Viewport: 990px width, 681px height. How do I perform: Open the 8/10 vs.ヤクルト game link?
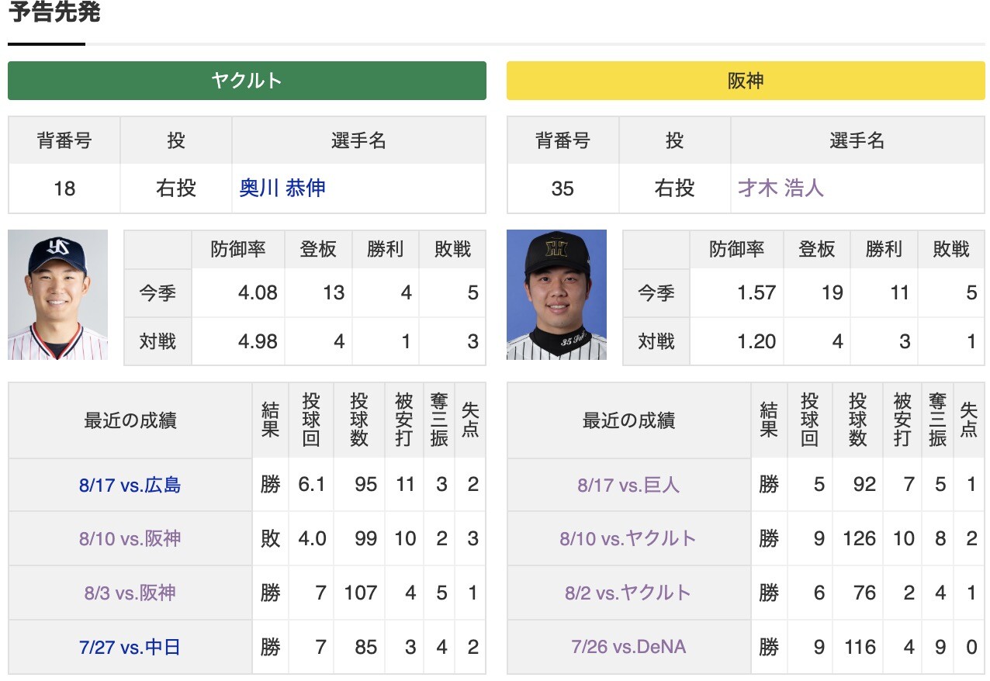tap(628, 539)
